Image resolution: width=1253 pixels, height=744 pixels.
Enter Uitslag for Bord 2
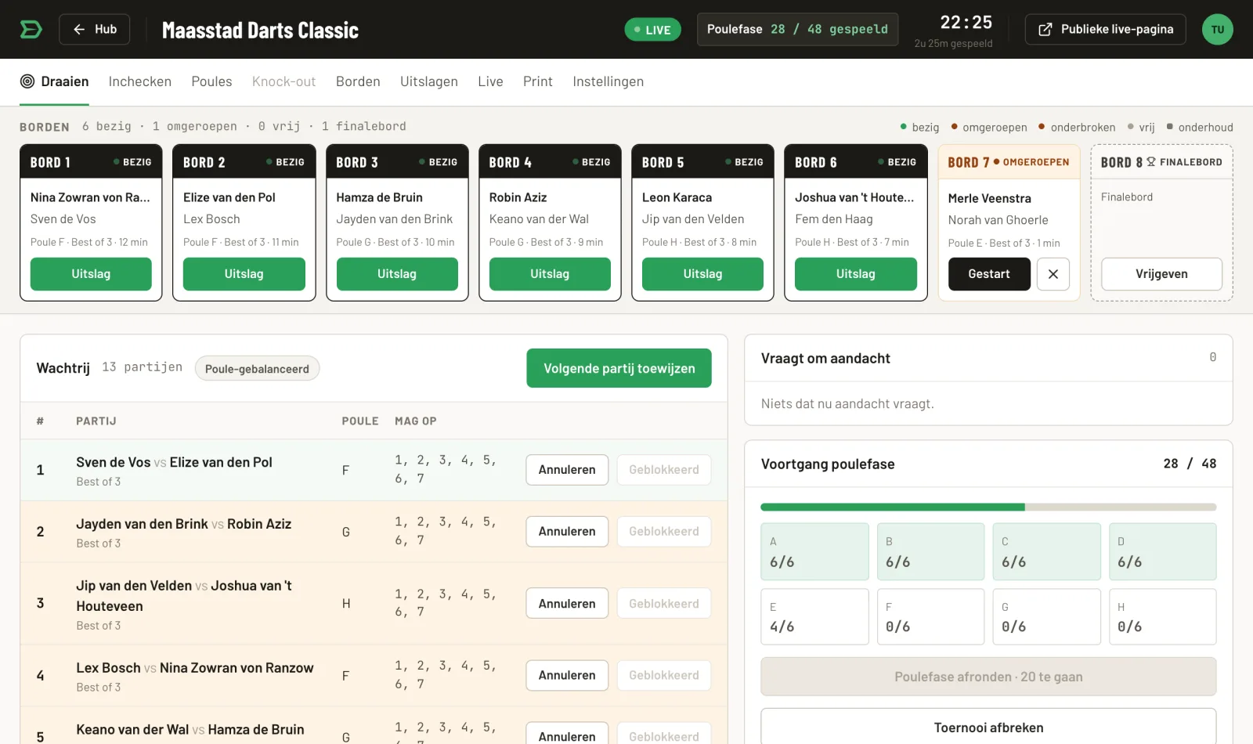pyautogui.click(x=244, y=274)
